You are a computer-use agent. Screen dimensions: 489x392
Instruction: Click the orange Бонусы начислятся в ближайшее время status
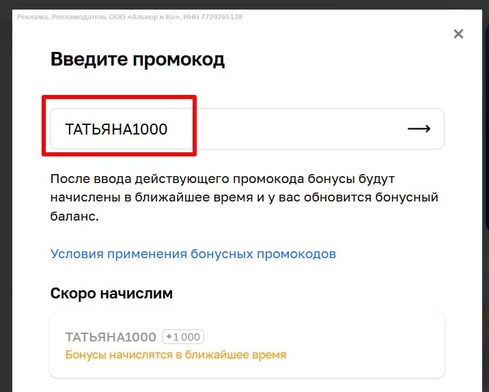pos(176,355)
